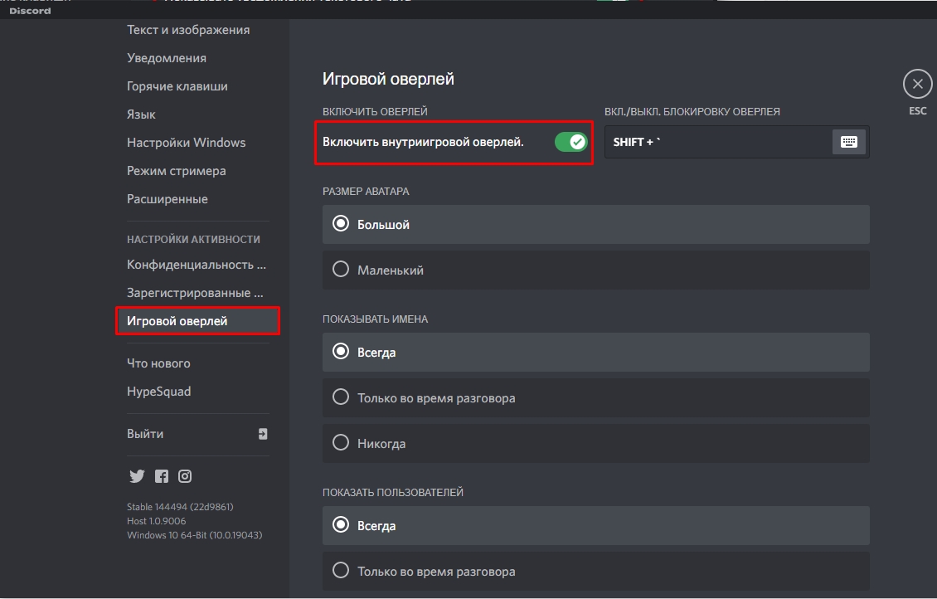Click the ПОКАЗЫВАТЬ ИМЕНА section label
This screenshot has width=937, height=599.
click(376, 319)
